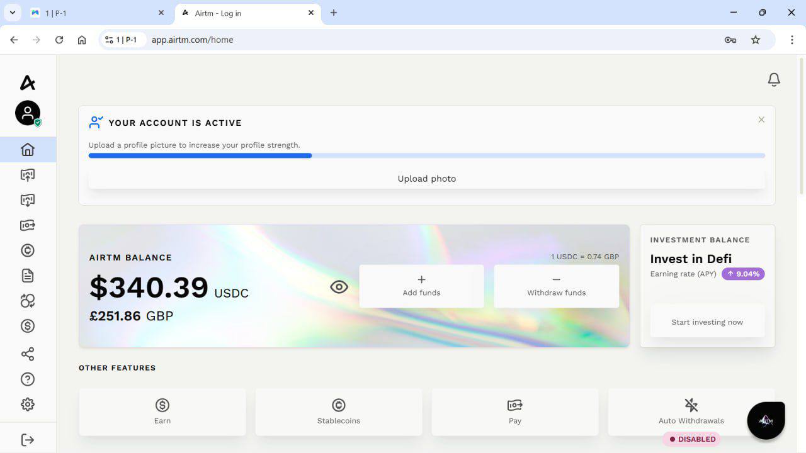Click the "Invest in Defi" heading

tap(691, 259)
